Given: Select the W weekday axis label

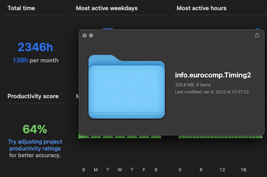Looking at the screenshot, I should [120, 169].
